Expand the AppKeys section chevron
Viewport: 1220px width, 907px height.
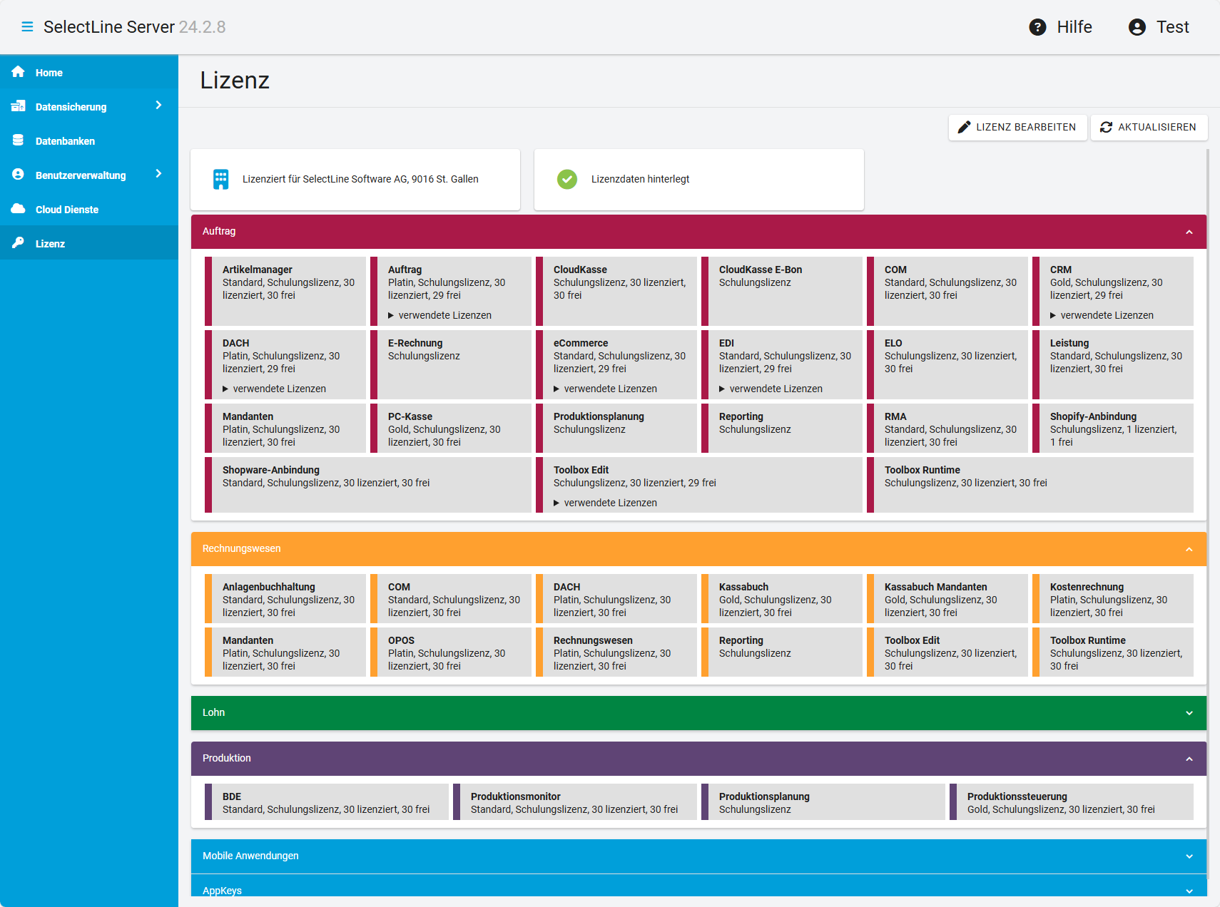tap(1189, 891)
